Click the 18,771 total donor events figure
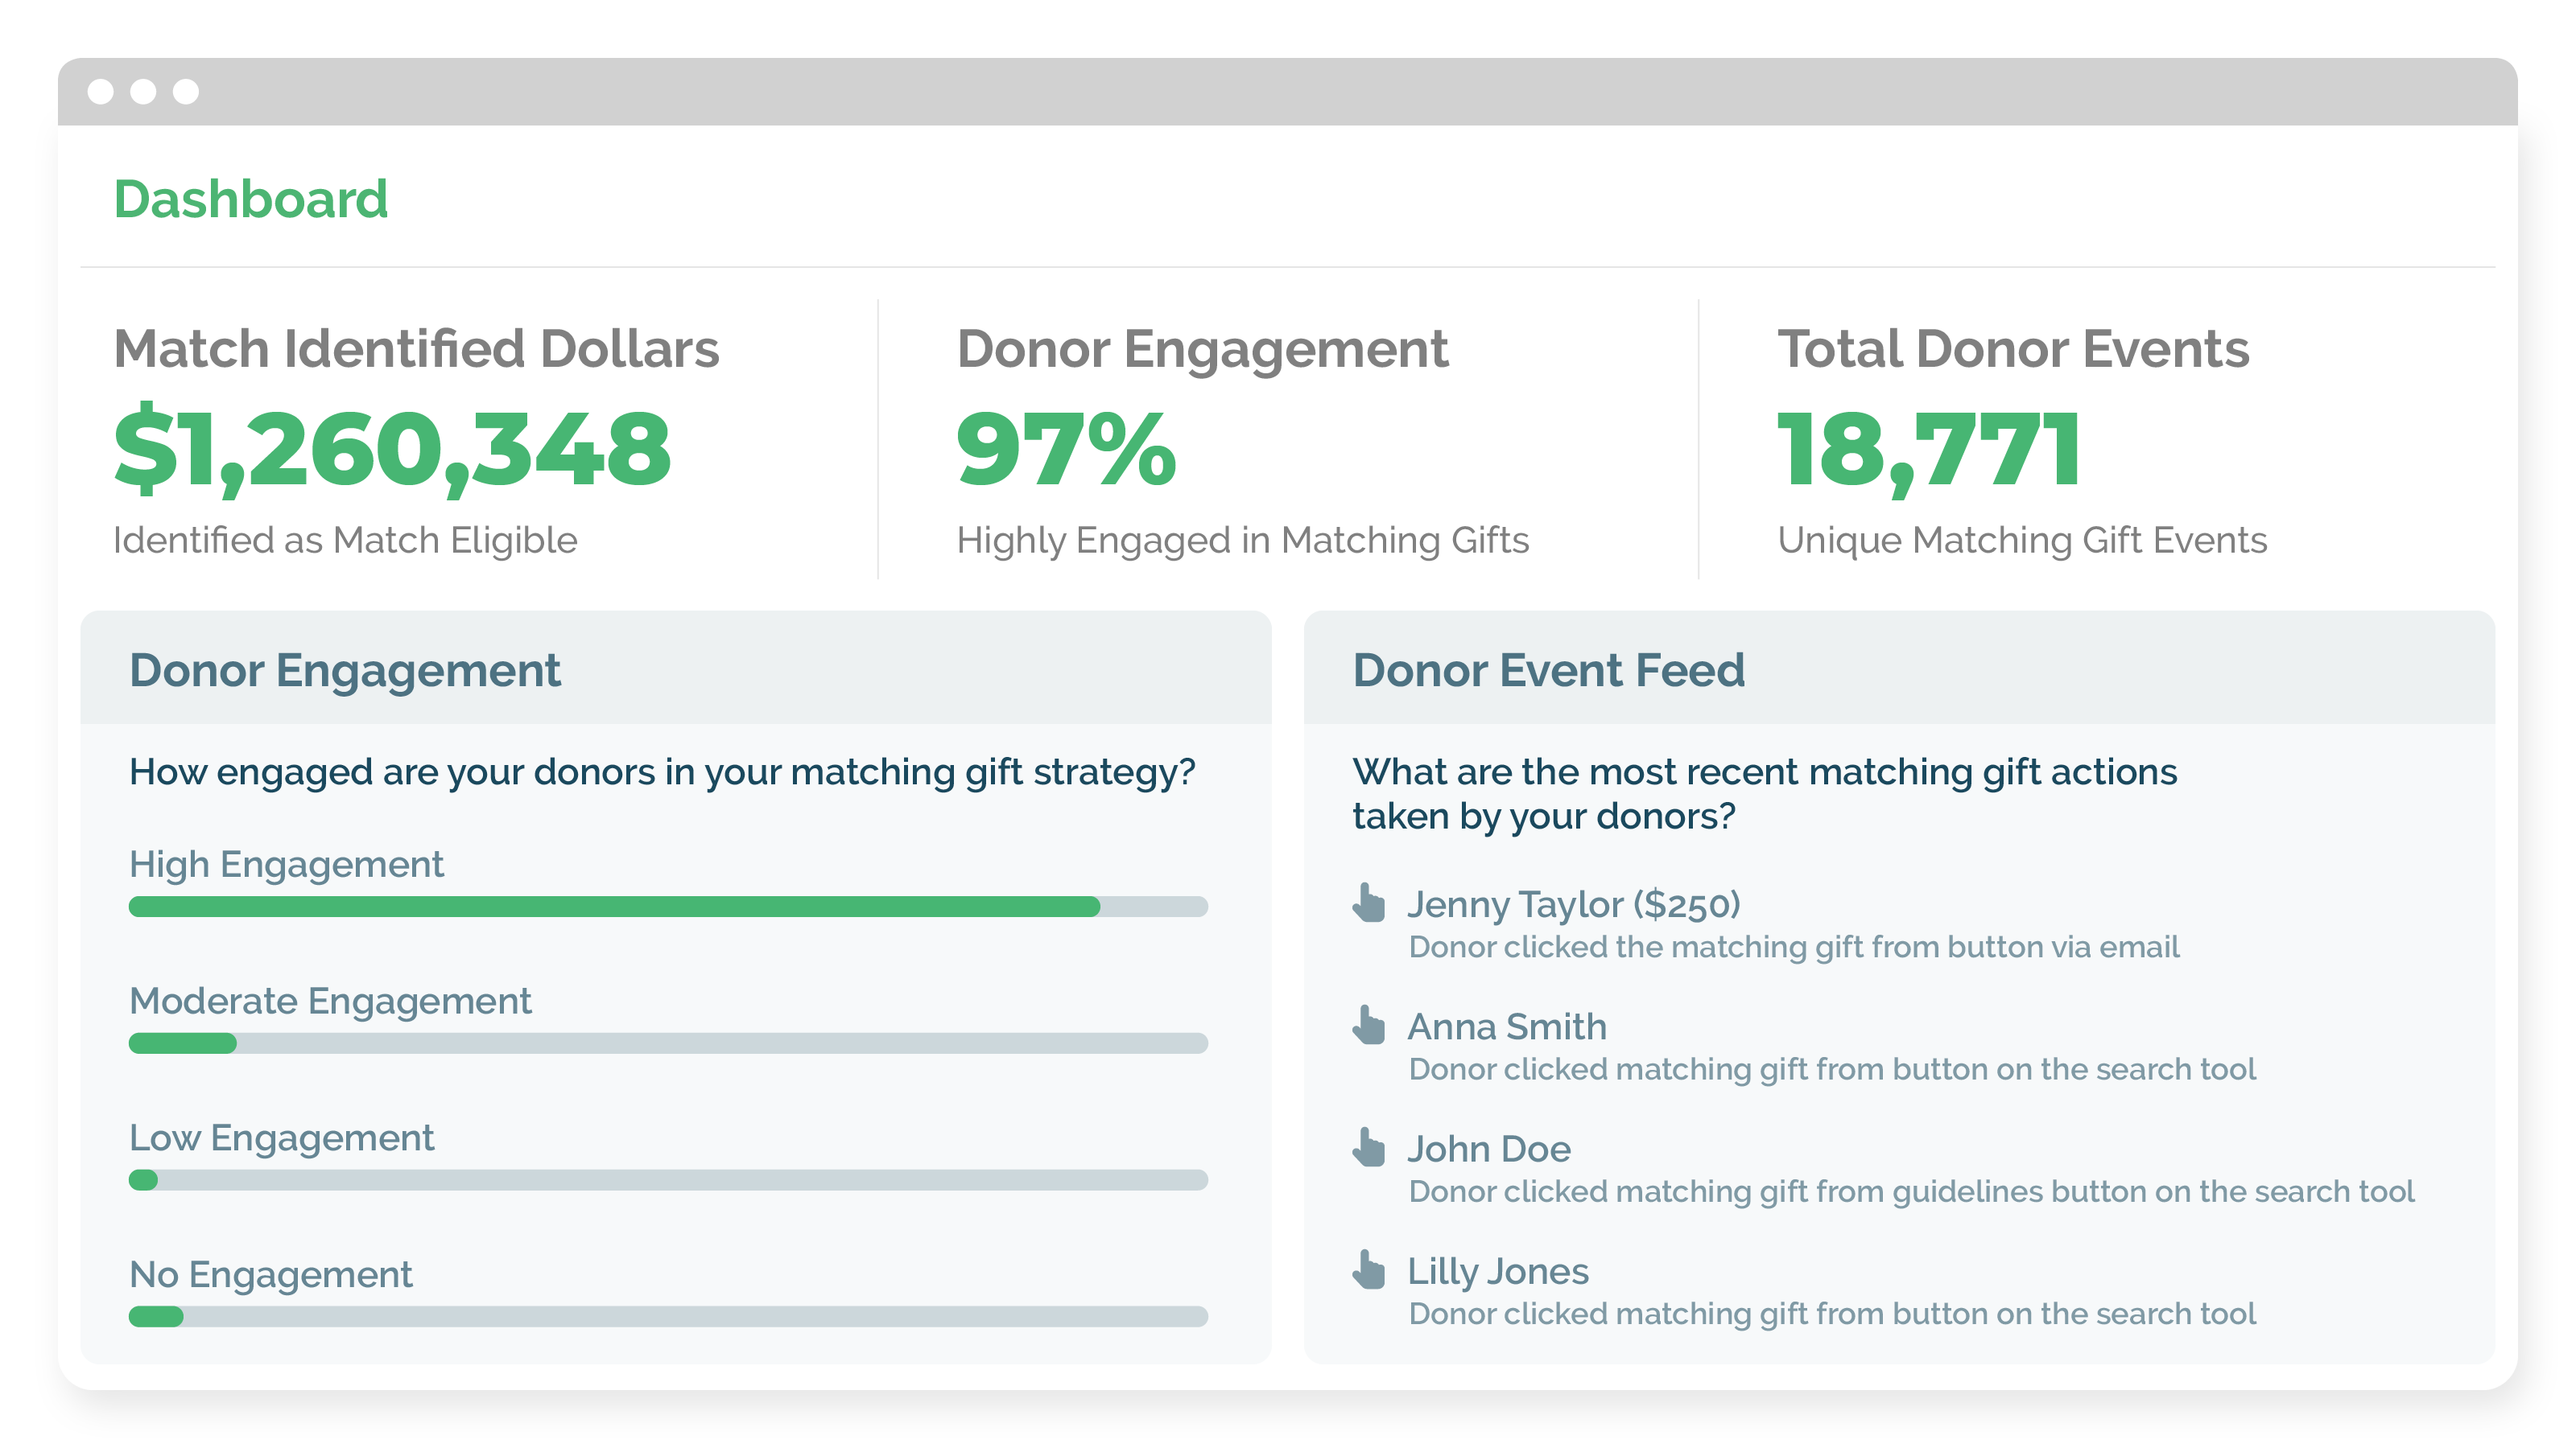This screenshot has height=1448, width=2576. [1929, 450]
